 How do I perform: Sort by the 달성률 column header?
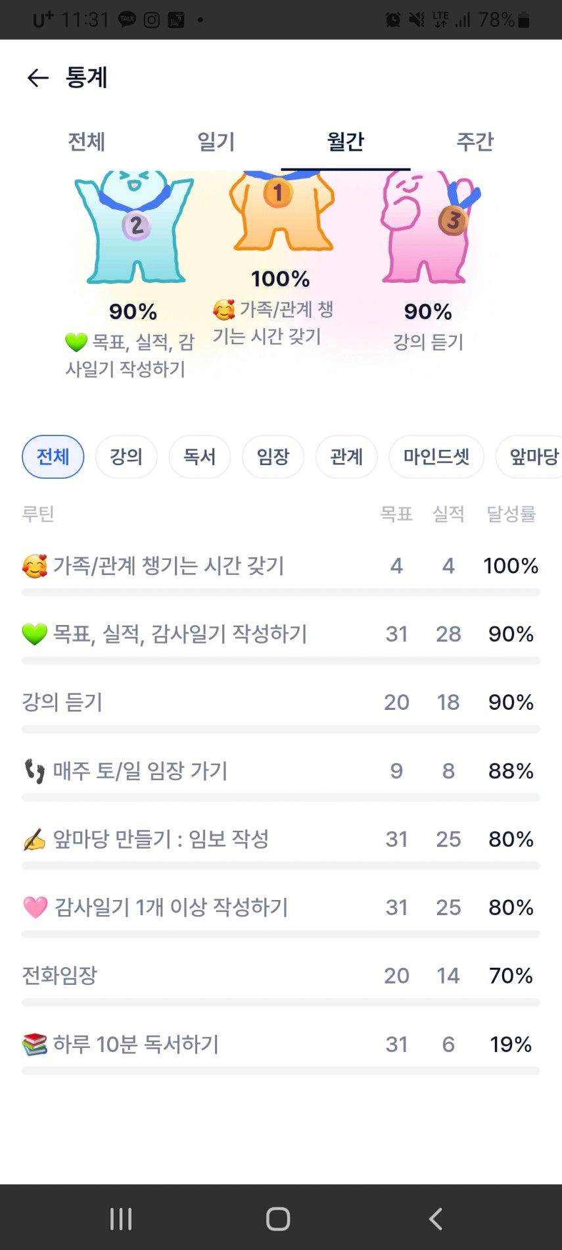(x=511, y=514)
